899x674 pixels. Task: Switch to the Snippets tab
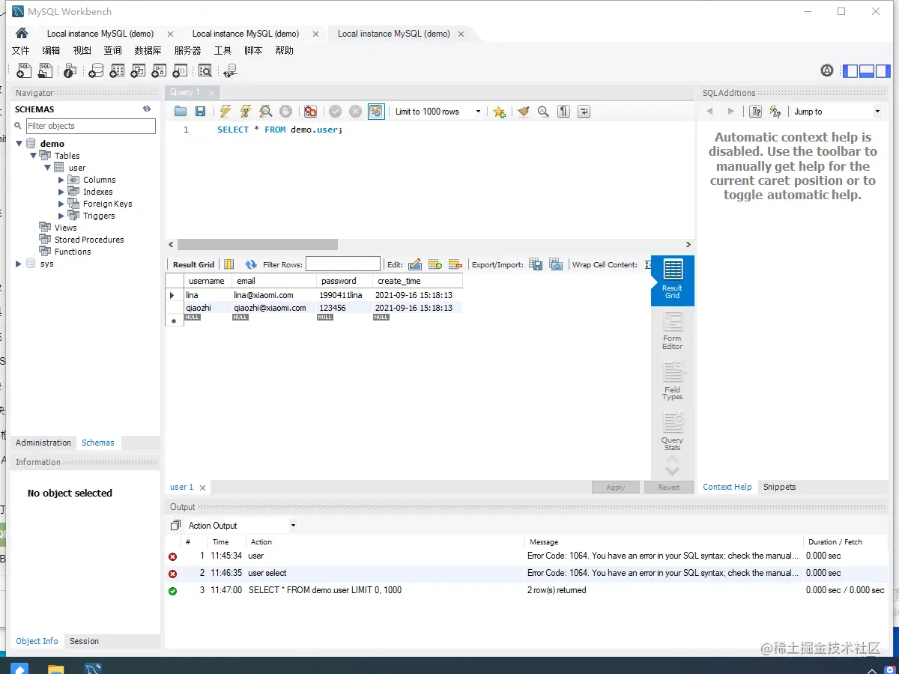pyautogui.click(x=779, y=487)
